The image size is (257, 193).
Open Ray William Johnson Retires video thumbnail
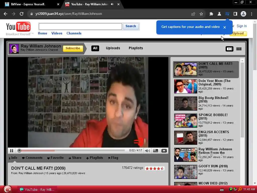coord(185,155)
